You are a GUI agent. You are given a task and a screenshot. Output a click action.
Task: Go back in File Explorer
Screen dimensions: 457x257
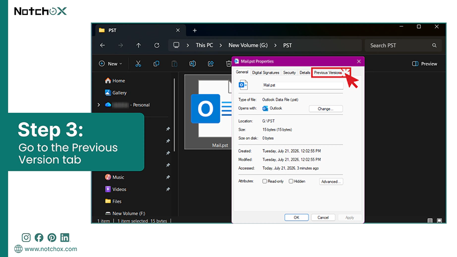102,46
